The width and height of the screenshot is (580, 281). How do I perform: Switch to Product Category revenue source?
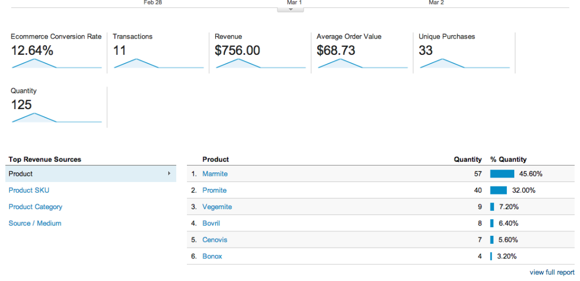pyautogui.click(x=36, y=207)
